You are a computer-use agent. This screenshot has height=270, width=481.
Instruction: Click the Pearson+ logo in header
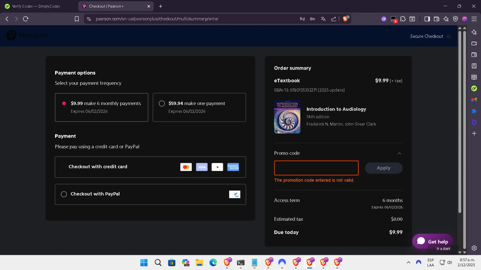27,35
